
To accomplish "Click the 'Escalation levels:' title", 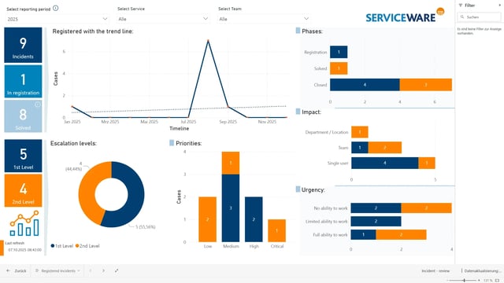I will click(73, 143).
